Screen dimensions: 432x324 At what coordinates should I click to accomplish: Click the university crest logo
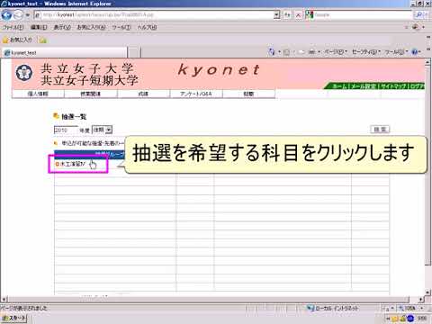(x=24, y=73)
